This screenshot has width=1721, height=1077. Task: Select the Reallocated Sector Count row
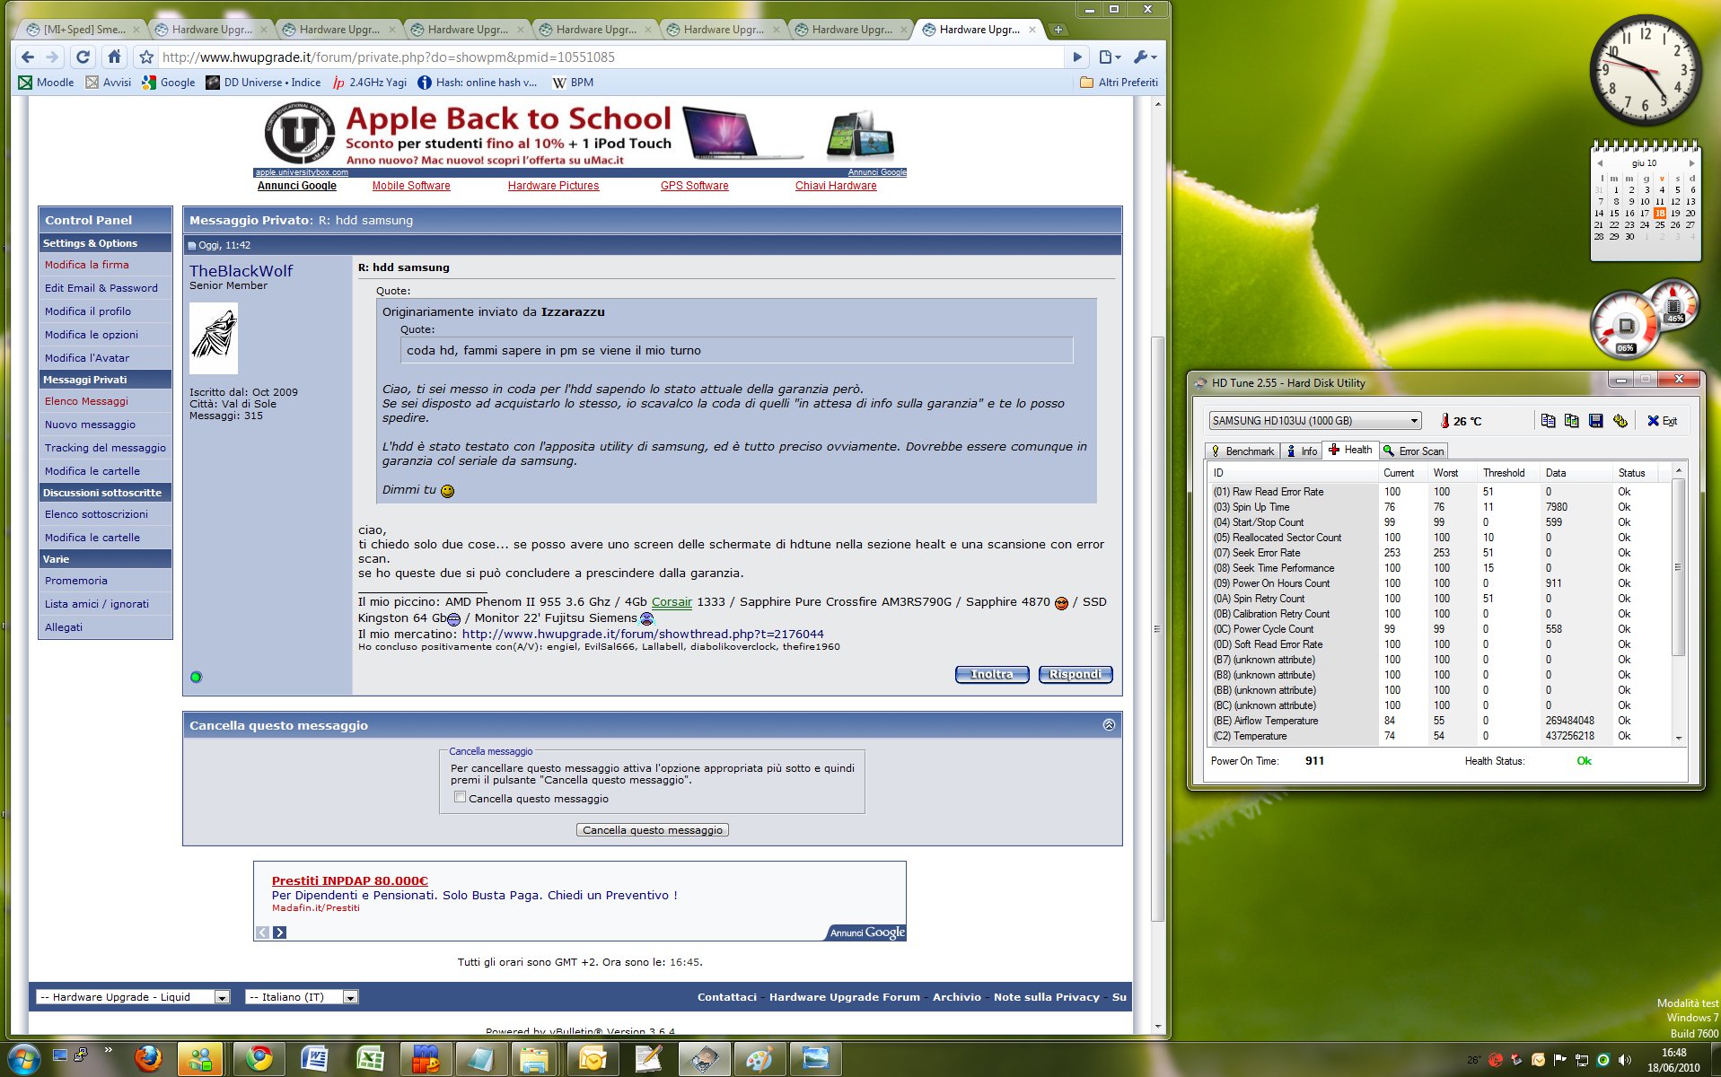tap(1441, 538)
